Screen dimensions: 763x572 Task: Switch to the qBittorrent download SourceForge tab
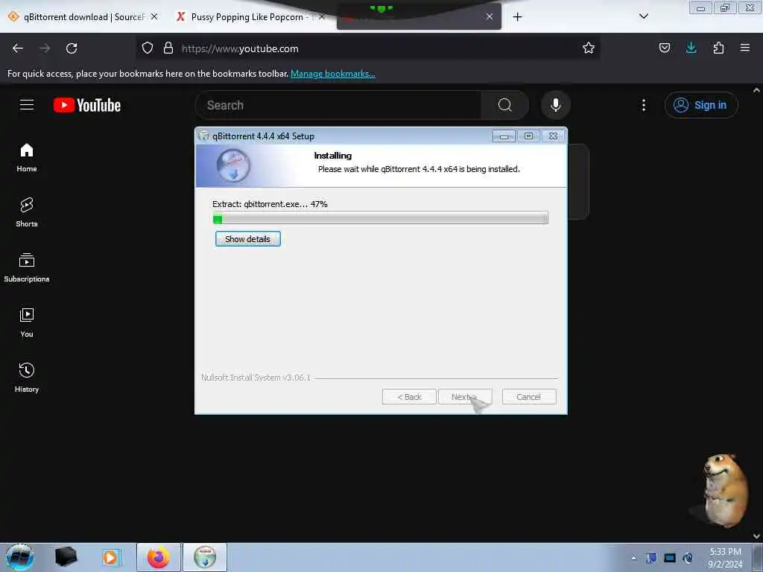(x=84, y=17)
